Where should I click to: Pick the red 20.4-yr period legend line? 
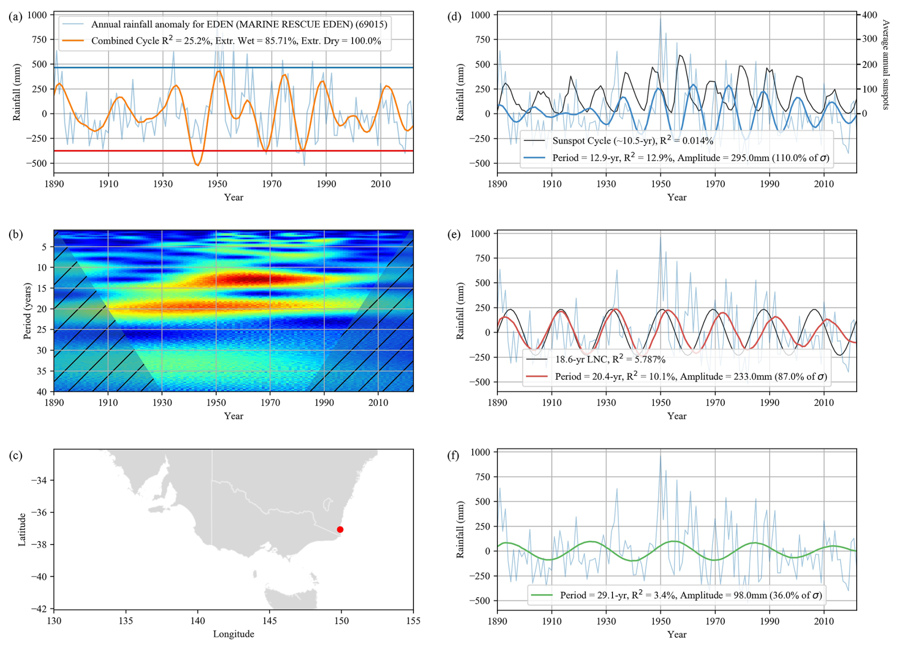click(x=537, y=376)
